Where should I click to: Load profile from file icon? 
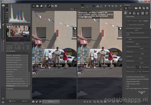(136, 8)
